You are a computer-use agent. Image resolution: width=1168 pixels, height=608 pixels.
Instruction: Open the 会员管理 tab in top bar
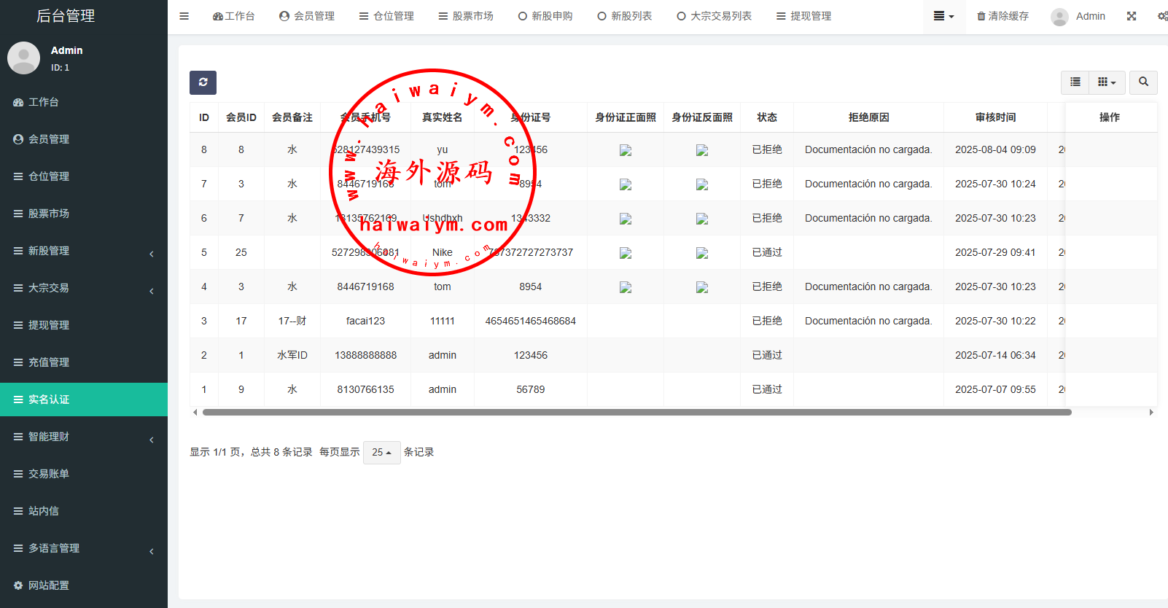click(x=307, y=16)
